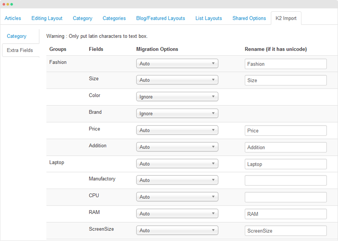This screenshot has height=242, width=338.
Task: Click the Fashion rename text box
Action: (x=286, y=64)
